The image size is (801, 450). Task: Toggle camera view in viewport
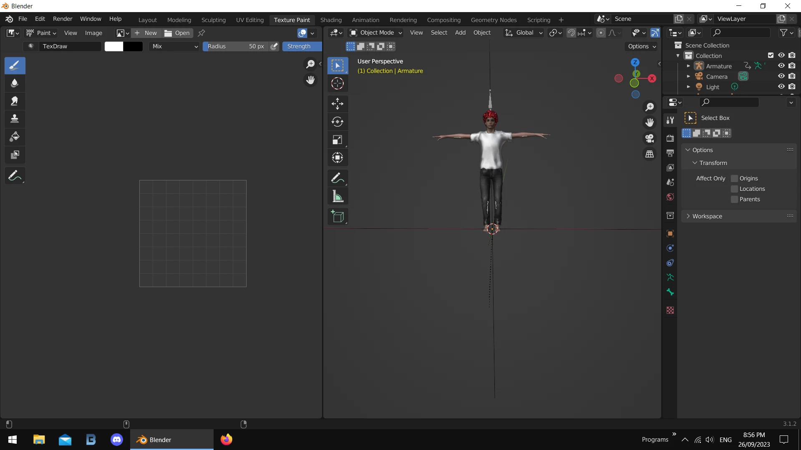coord(650,138)
